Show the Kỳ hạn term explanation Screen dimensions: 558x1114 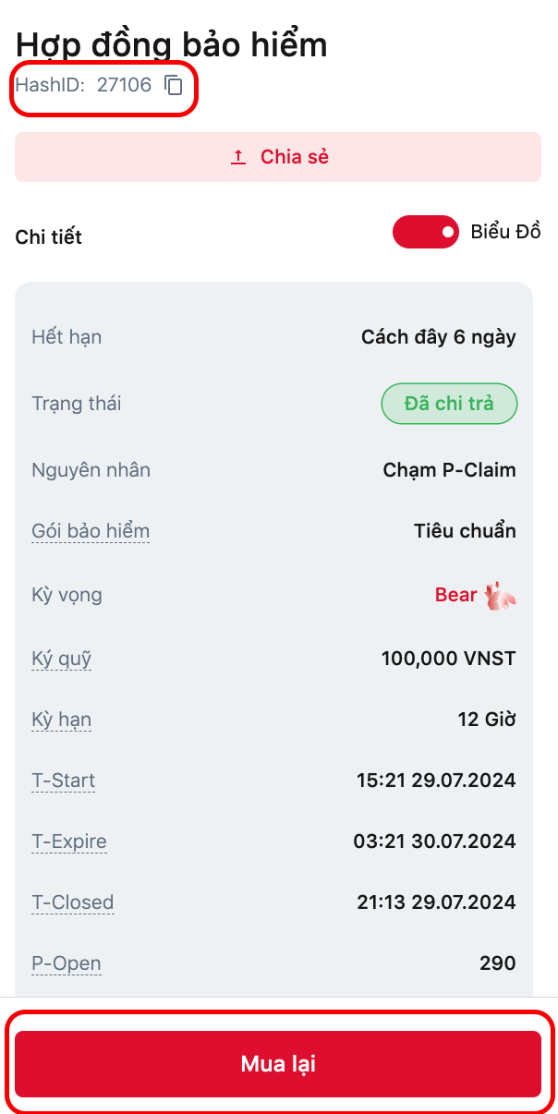coord(61,720)
